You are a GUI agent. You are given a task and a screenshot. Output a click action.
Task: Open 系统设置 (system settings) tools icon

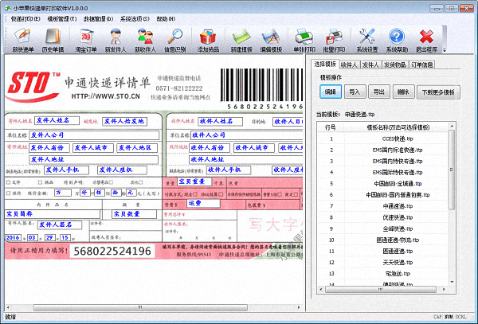pyautogui.click(x=367, y=37)
